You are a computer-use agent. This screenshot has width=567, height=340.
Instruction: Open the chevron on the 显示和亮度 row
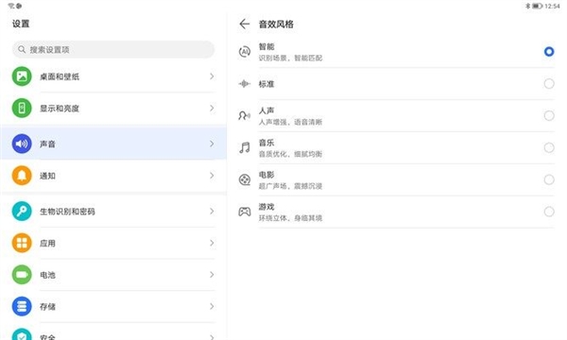[212, 108]
